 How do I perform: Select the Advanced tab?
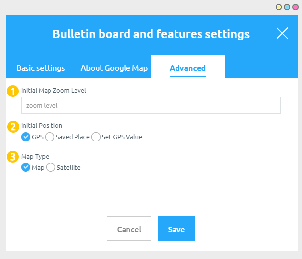pyautogui.click(x=187, y=68)
